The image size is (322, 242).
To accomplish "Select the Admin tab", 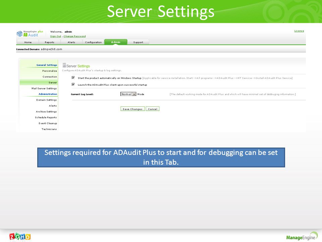I will coord(116,42).
